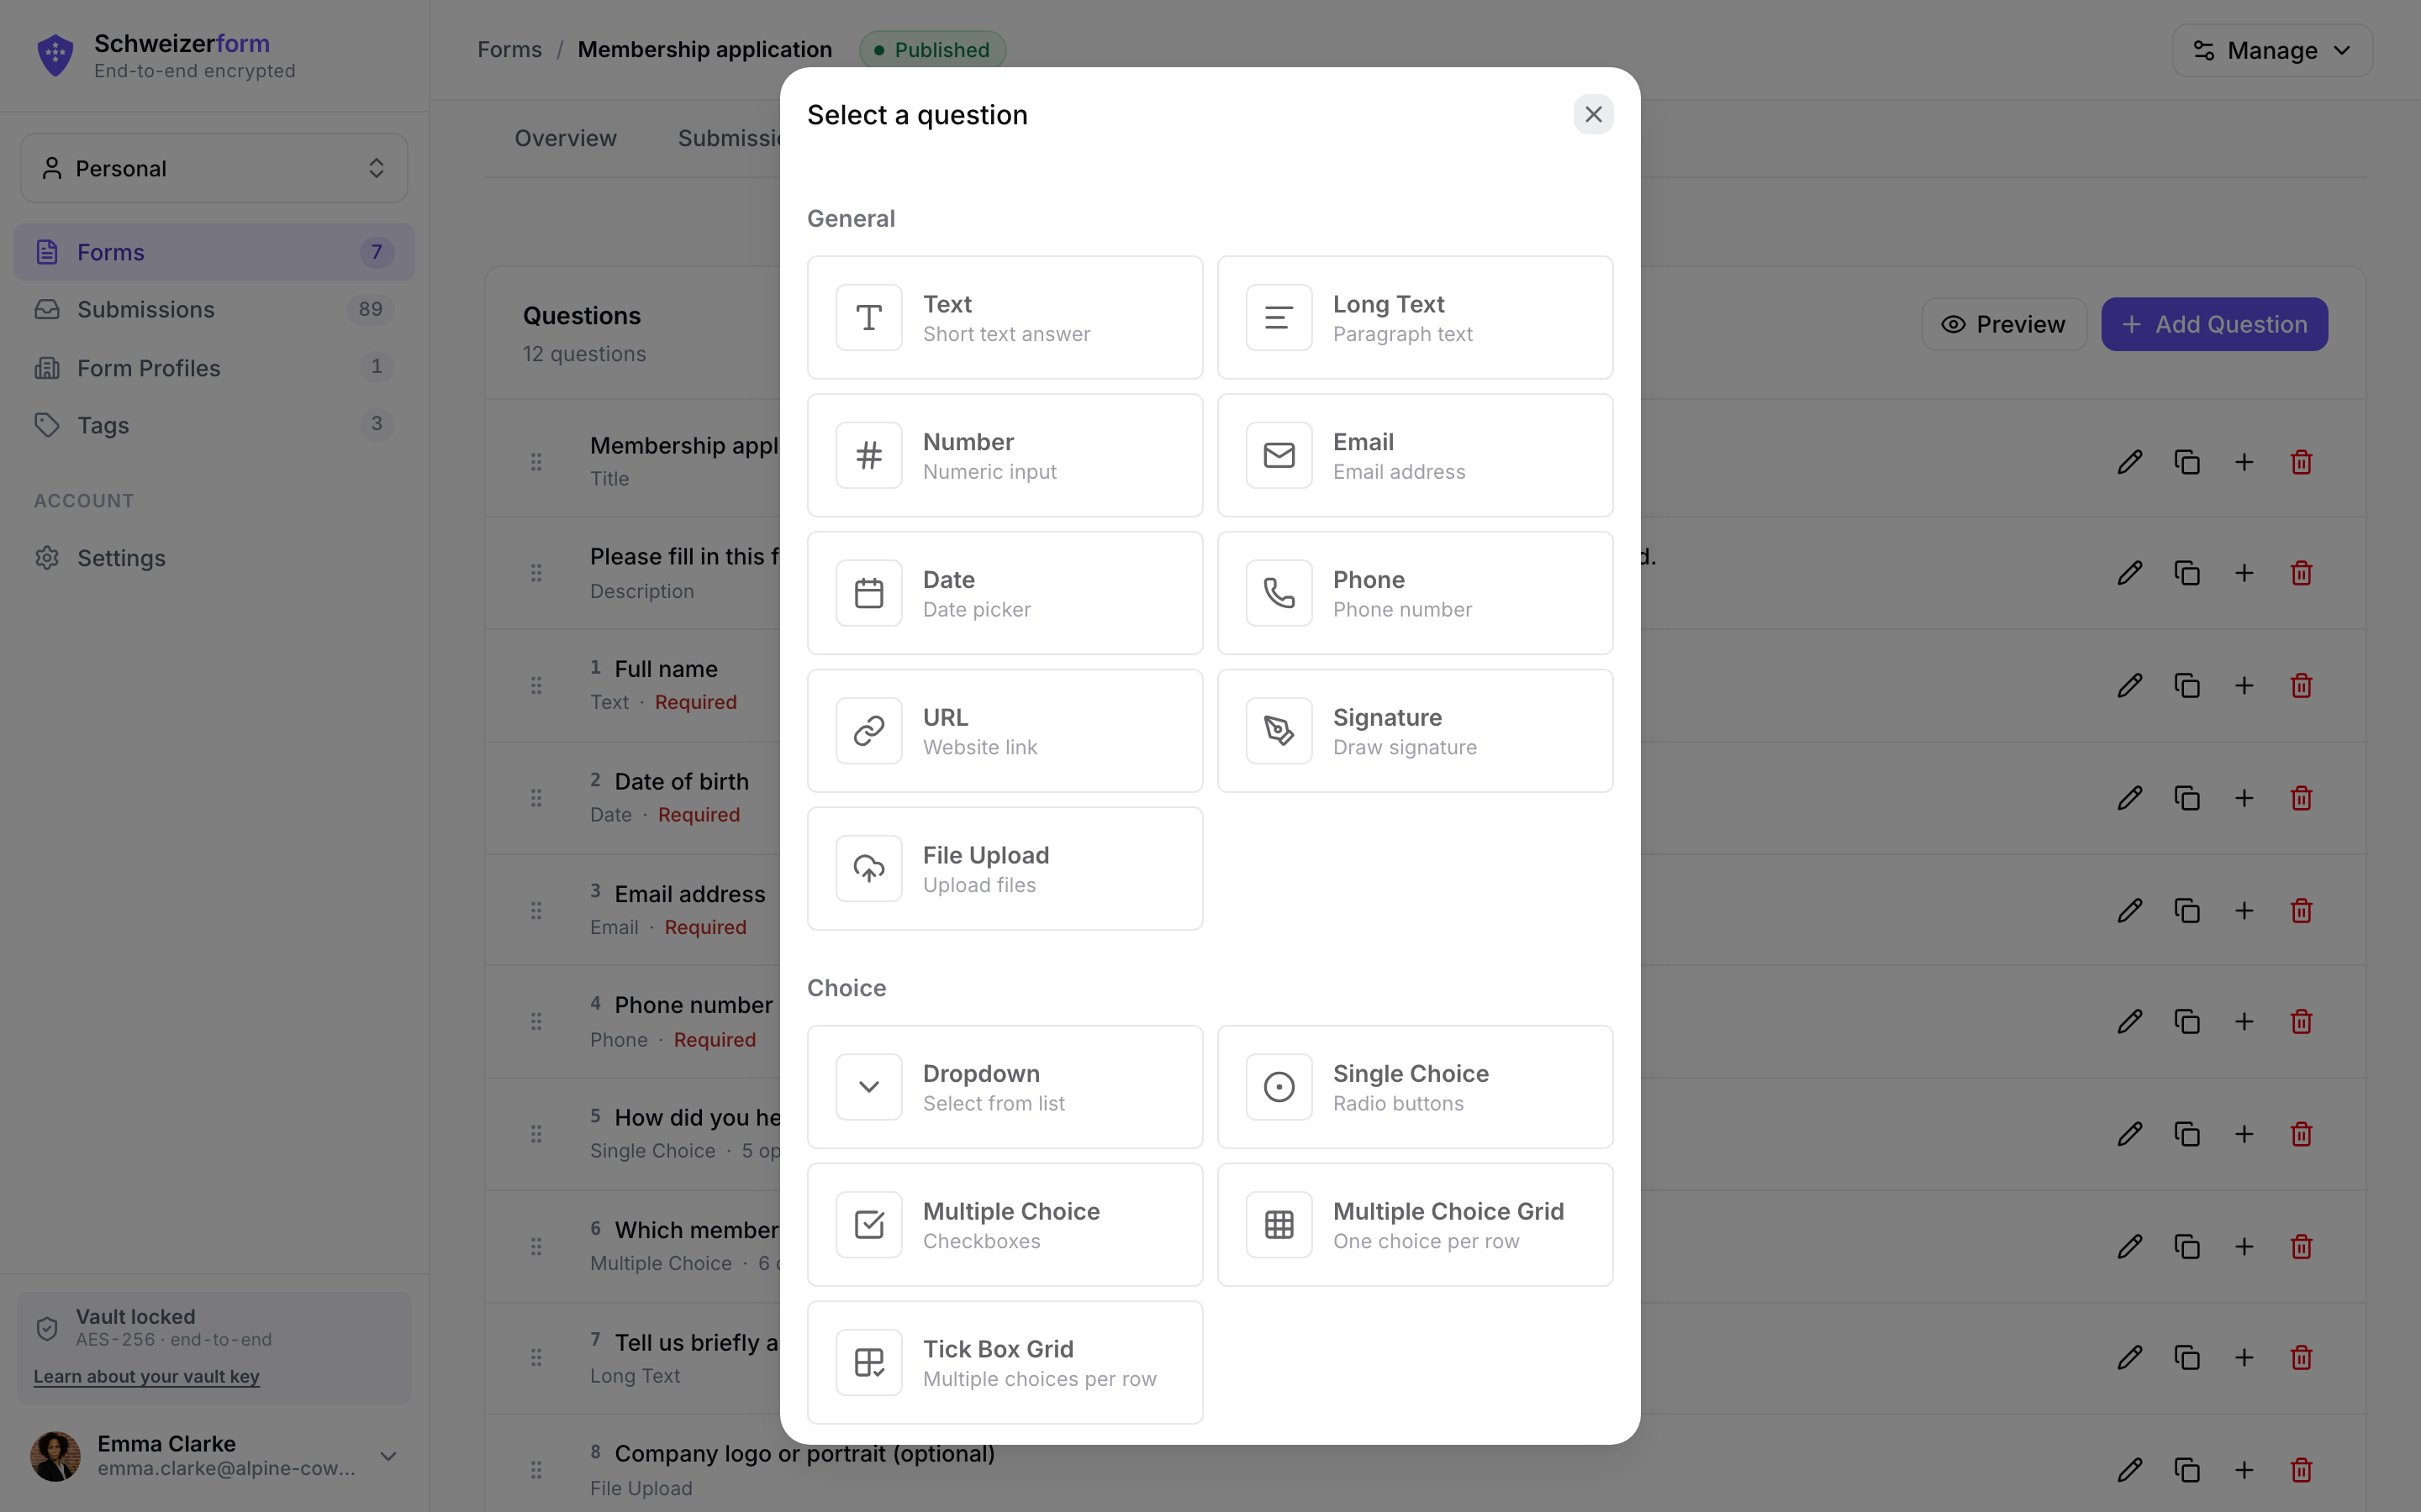Image resolution: width=2421 pixels, height=1512 pixels.
Task: Select the Number numeric input type
Action: [1005, 455]
